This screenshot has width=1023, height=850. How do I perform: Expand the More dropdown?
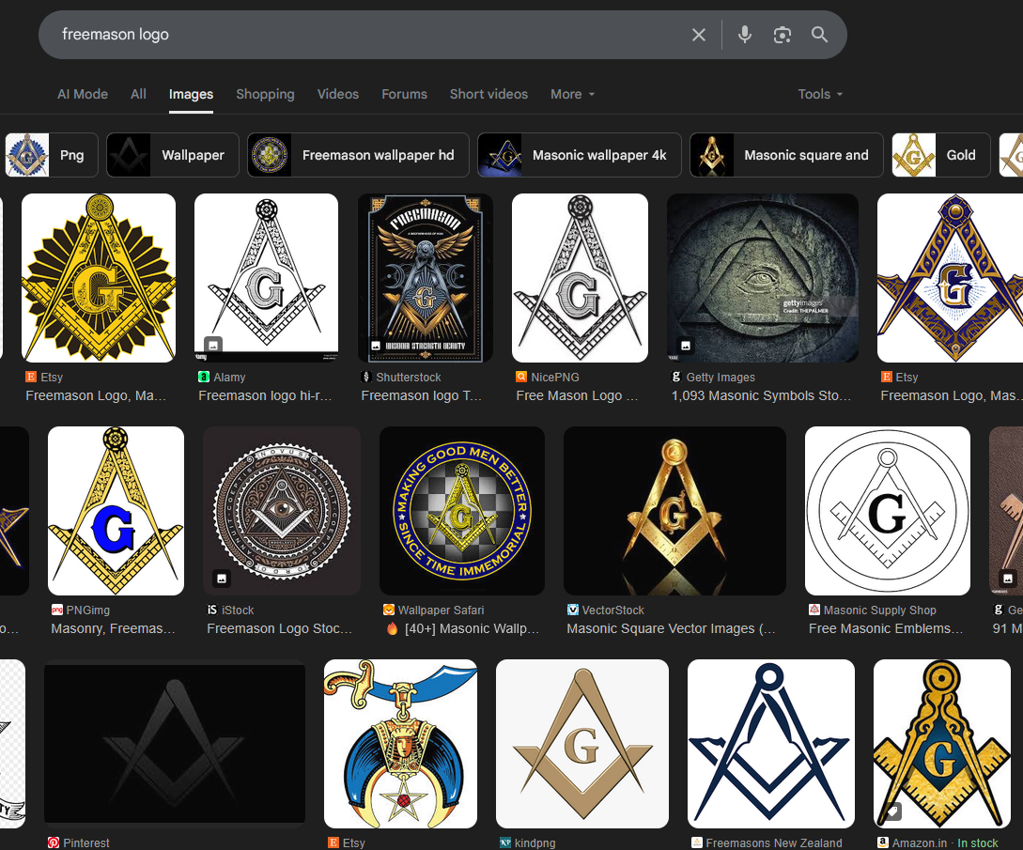[x=573, y=94]
